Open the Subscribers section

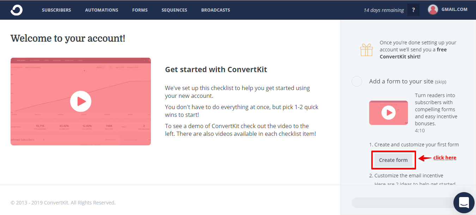[x=56, y=10]
